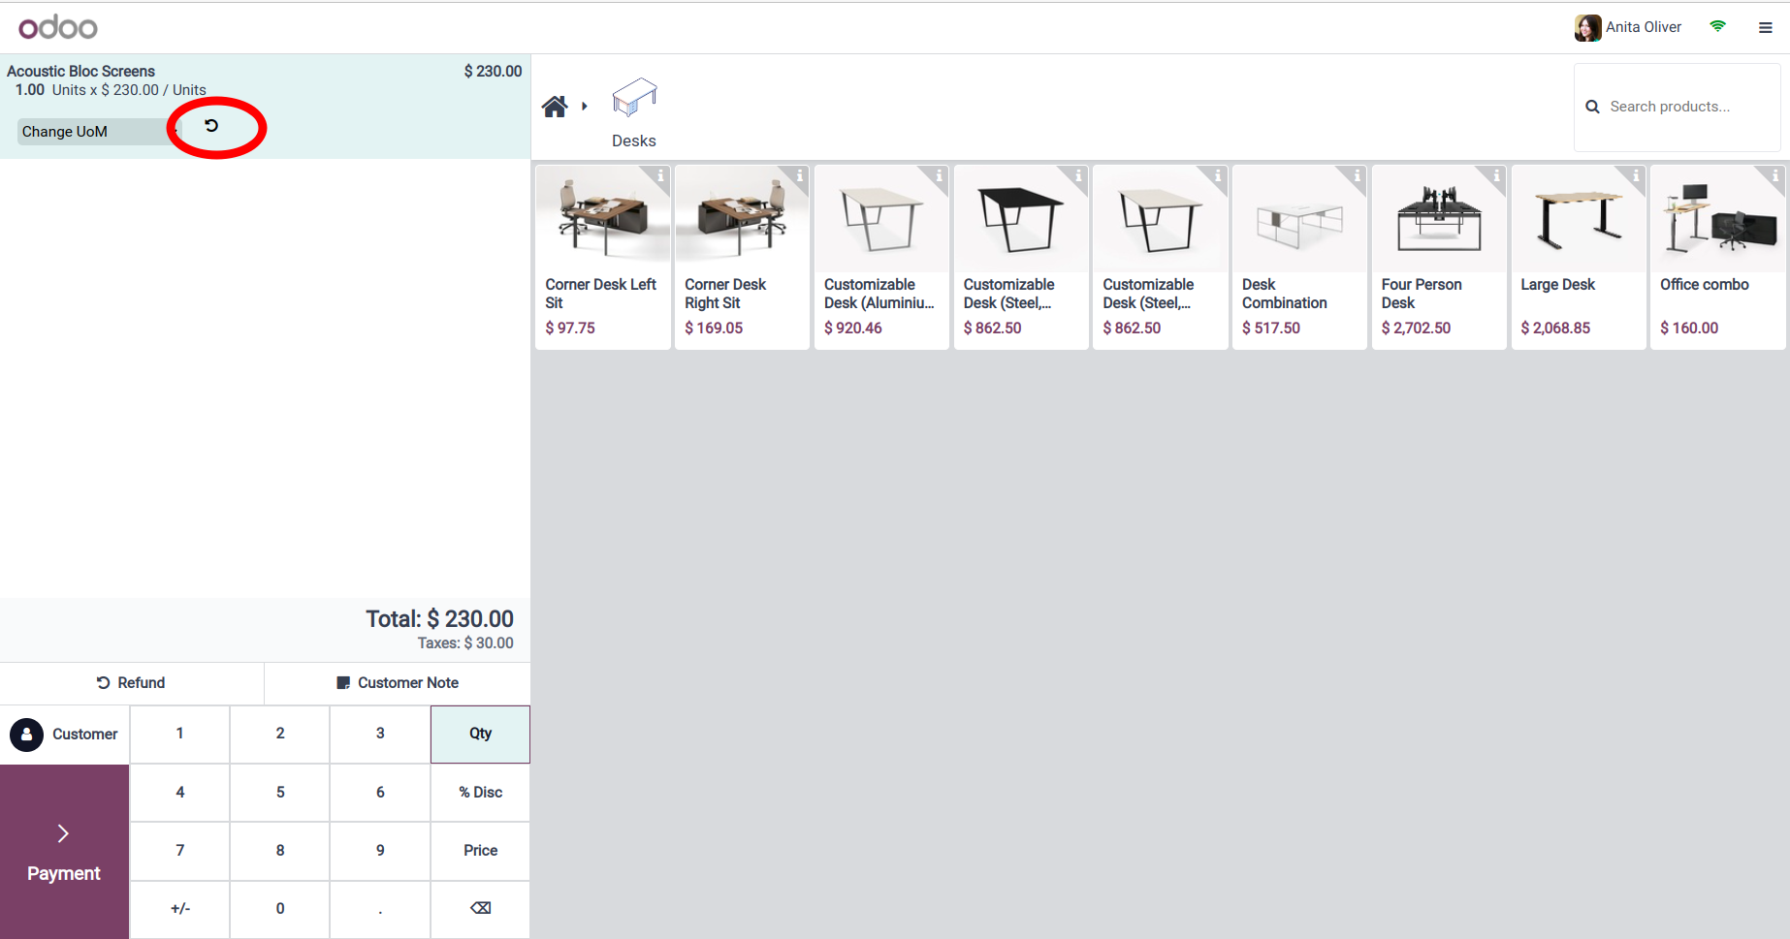Click the home category icon
The height and width of the screenshot is (939, 1790).
pyautogui.click(x=555, y=107)
